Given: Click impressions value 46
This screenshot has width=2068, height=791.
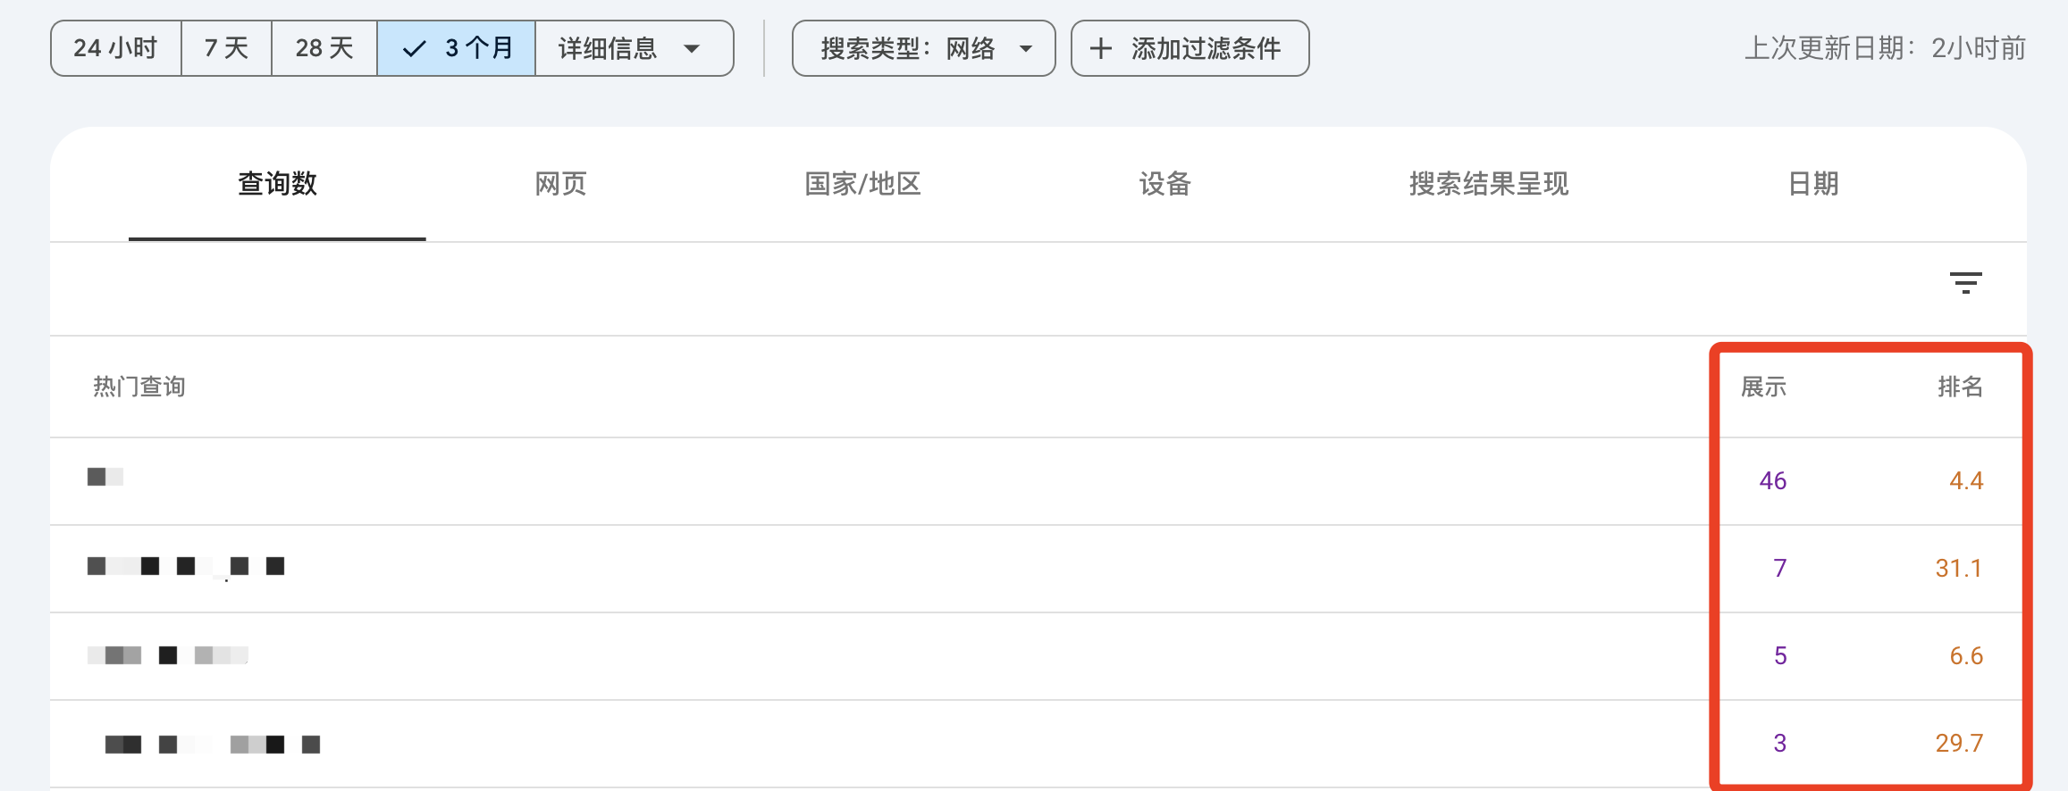Looking at the screenshot, I should click(1773, 481).
